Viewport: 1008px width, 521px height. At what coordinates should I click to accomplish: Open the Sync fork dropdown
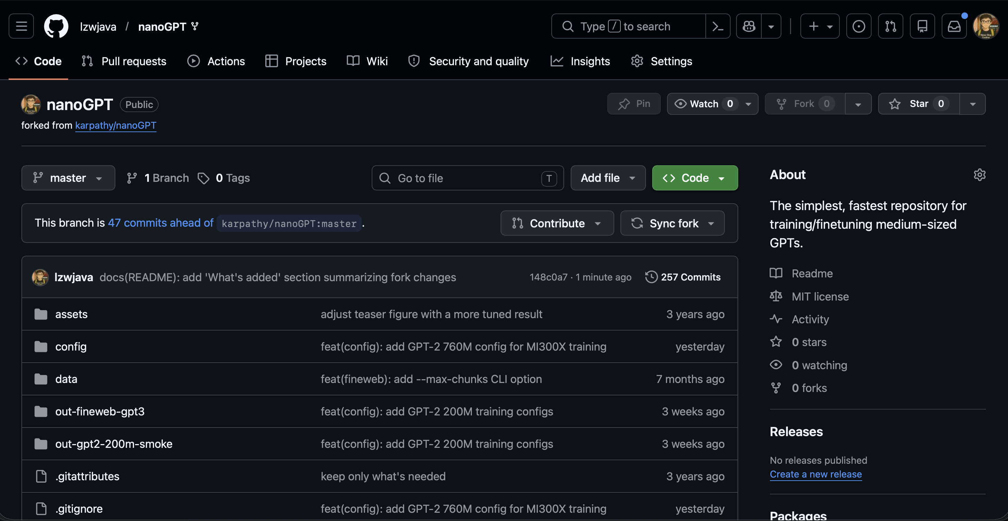coord(672,223)
